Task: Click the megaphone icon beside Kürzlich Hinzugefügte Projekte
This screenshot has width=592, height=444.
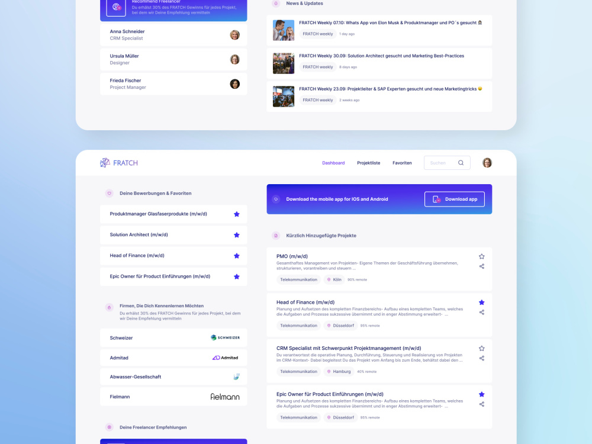Action: click(276, 236)
